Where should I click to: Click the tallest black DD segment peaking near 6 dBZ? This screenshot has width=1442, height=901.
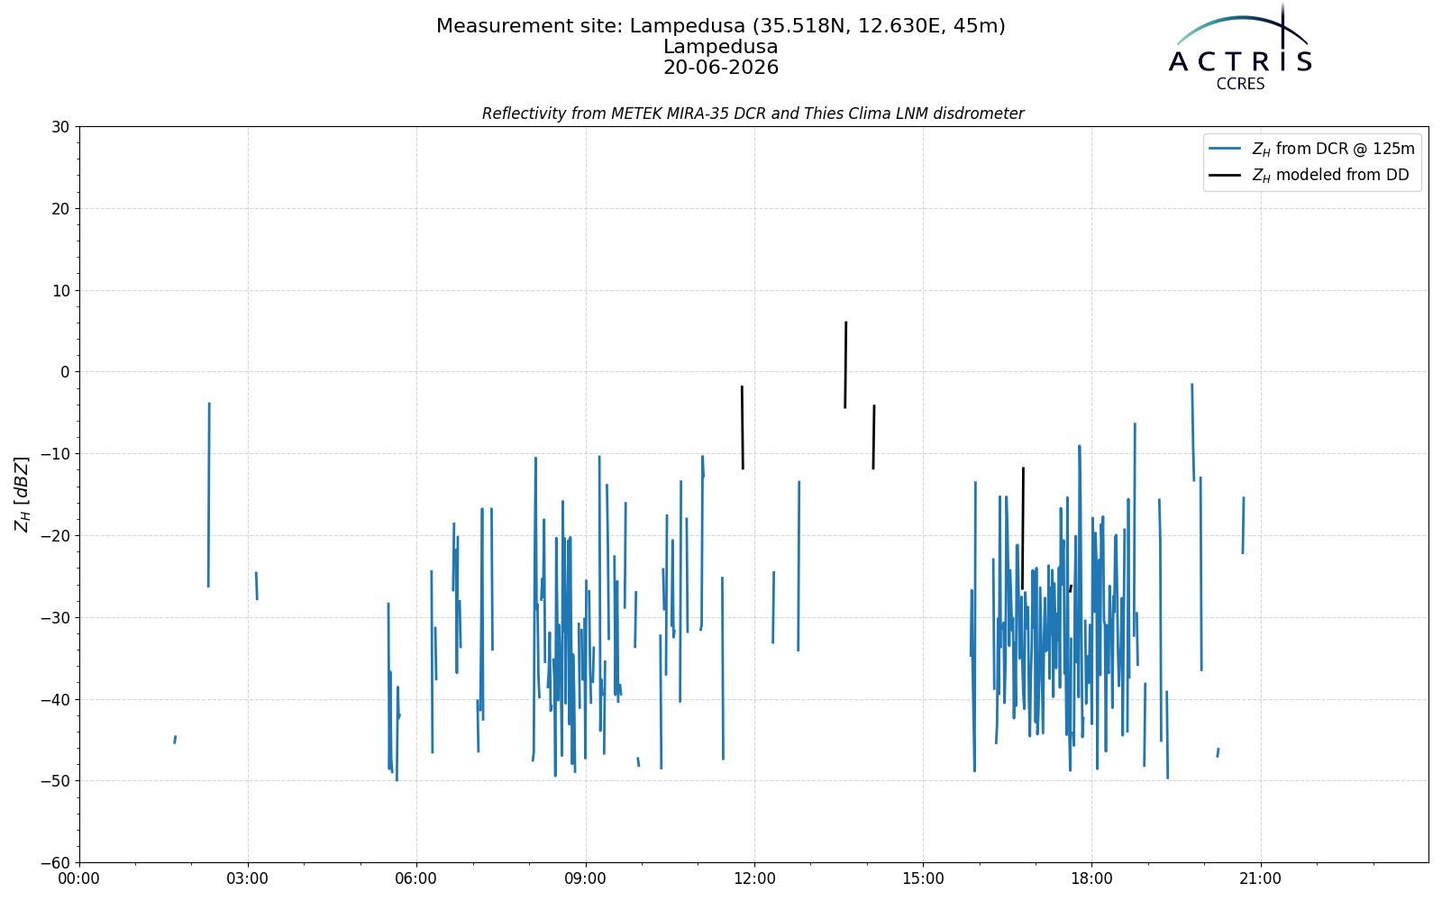click(x=845, y=365)
